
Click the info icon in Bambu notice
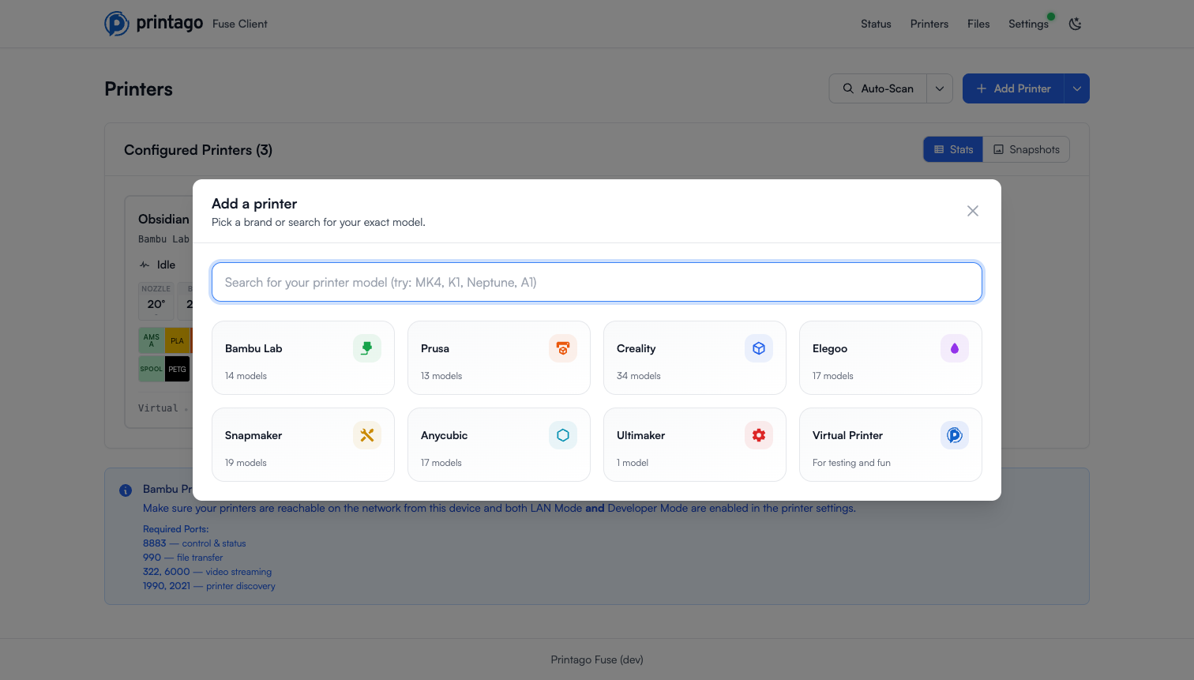126,490
